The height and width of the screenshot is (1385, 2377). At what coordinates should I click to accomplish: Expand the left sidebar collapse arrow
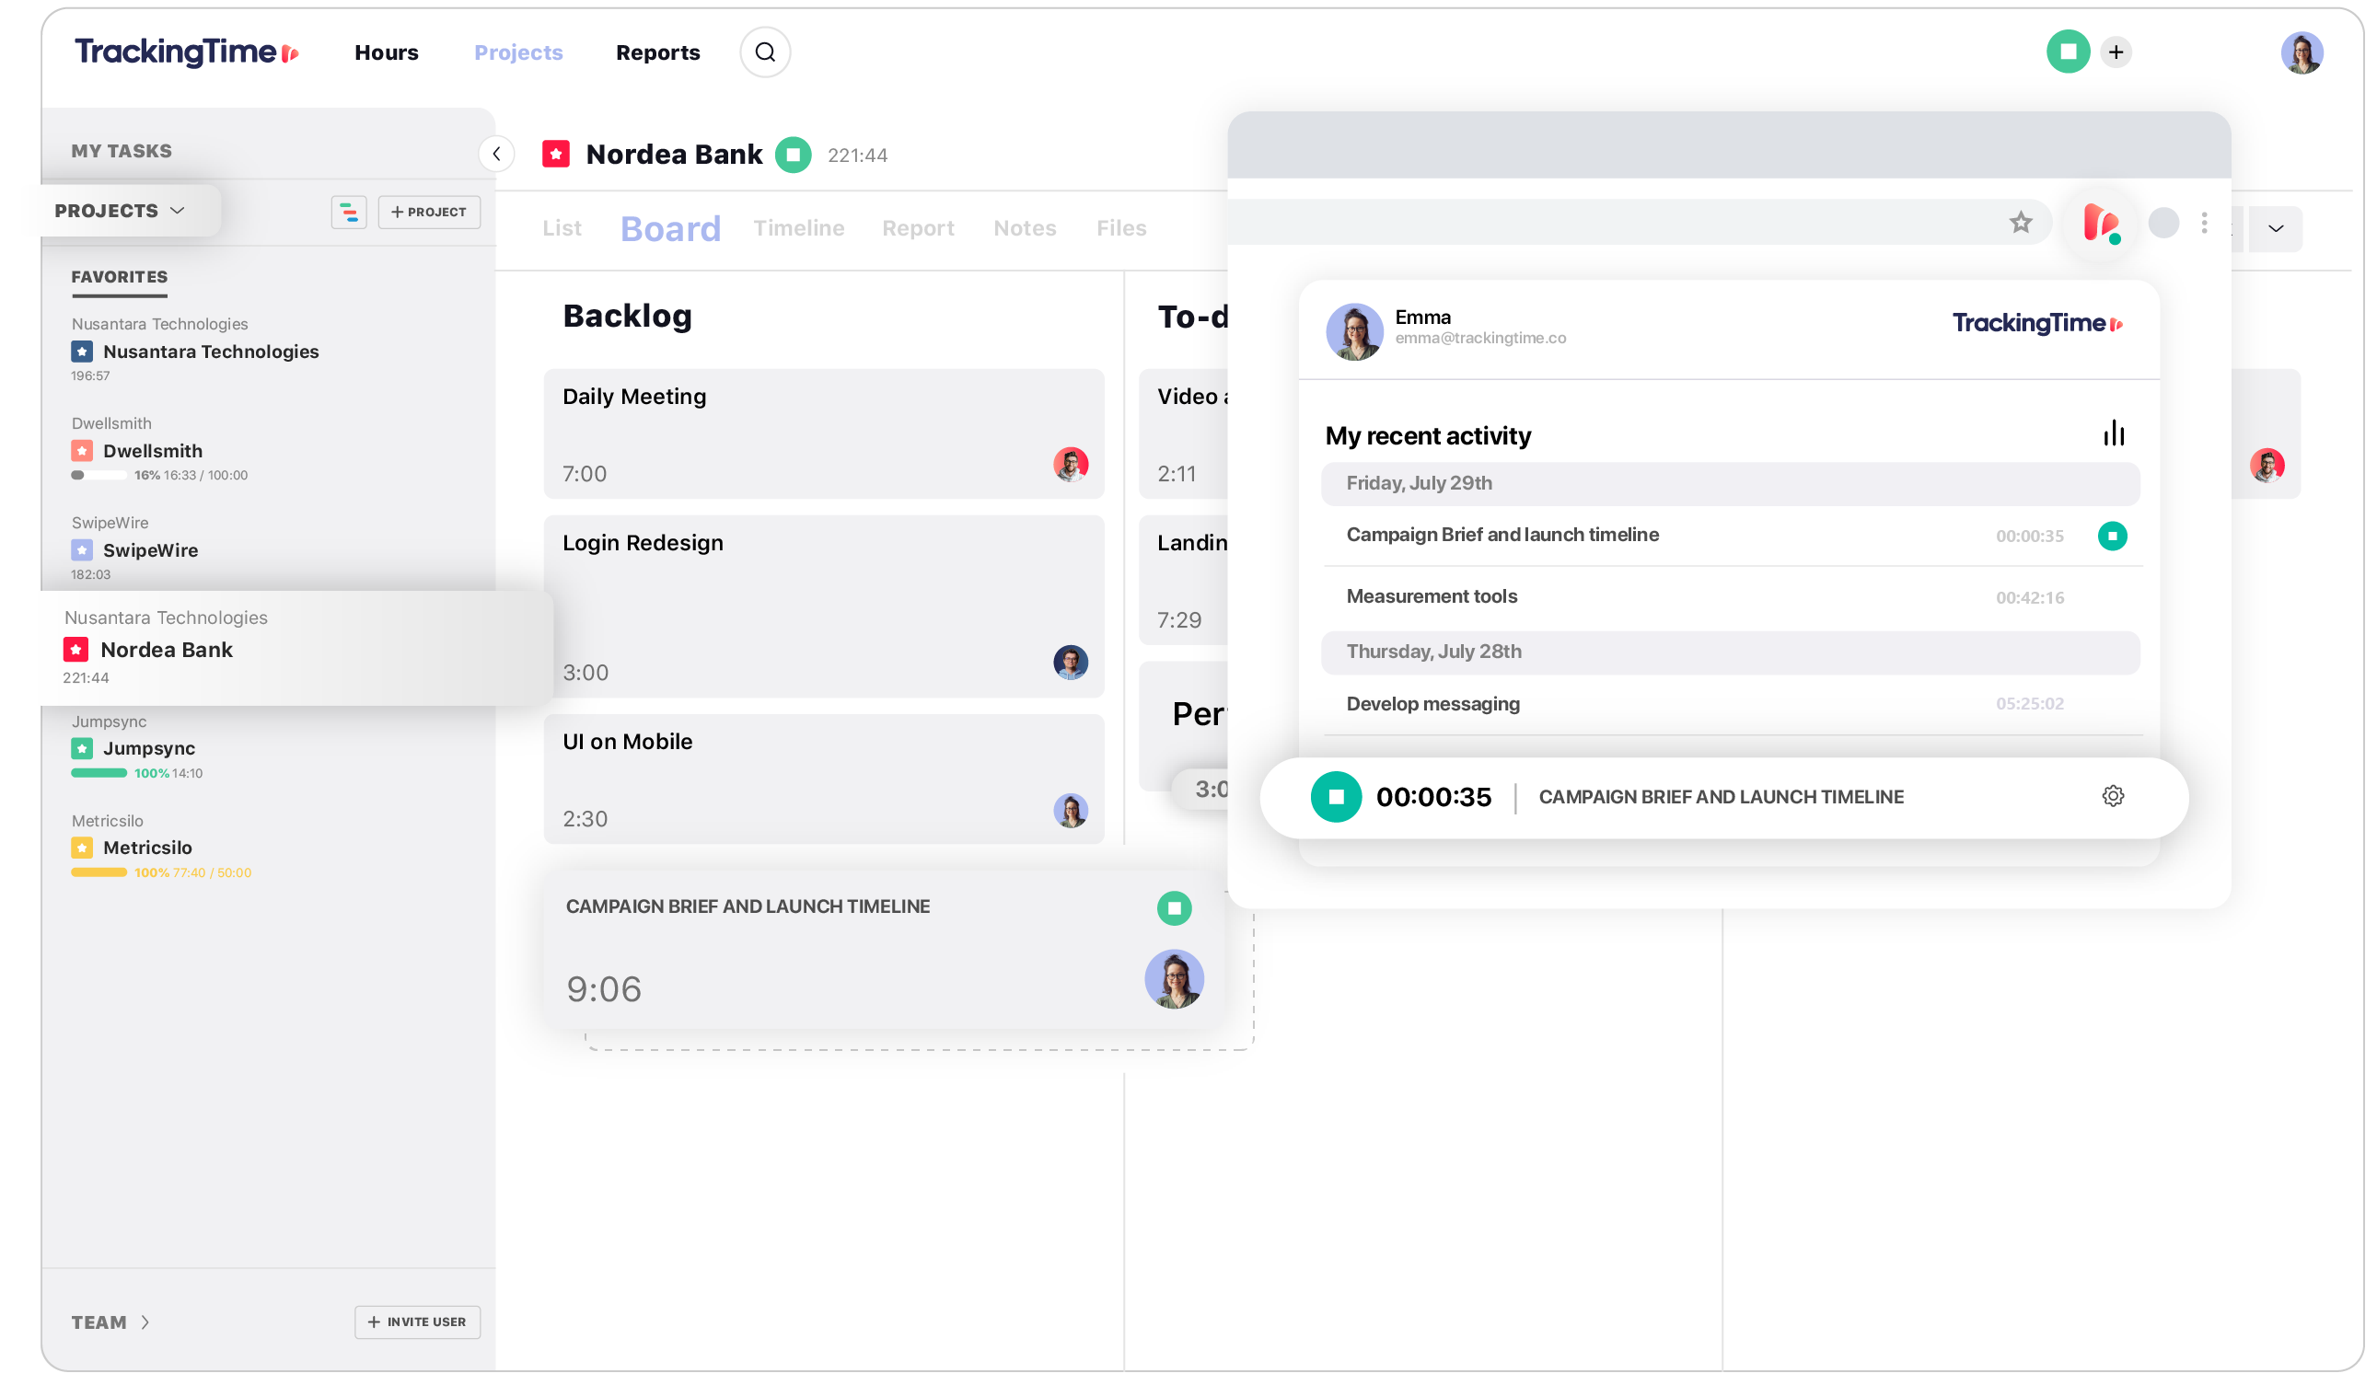[x=496, y=154]
